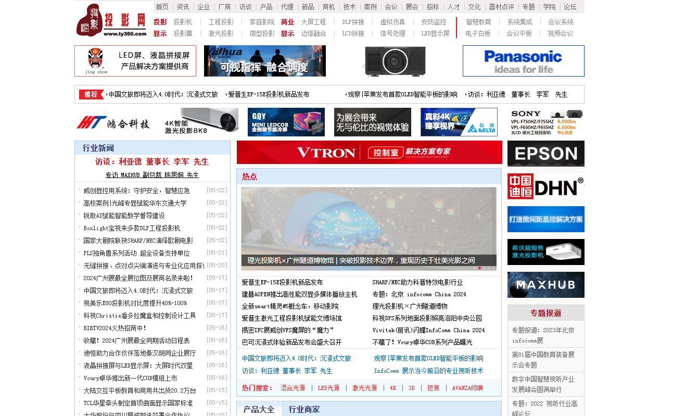Screen dimensions: 673x416
Task: Open ticker item 中国文旅即将迈入4.0时代
Action: pyautogui.click(x=163, y=94)
